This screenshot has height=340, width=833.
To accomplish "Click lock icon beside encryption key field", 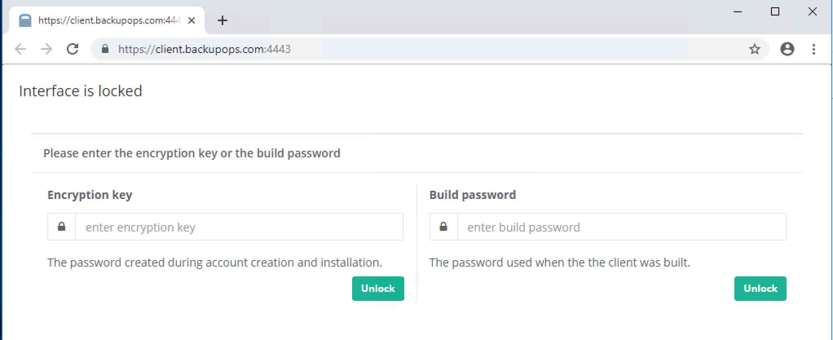I will (x=62, y=227).
